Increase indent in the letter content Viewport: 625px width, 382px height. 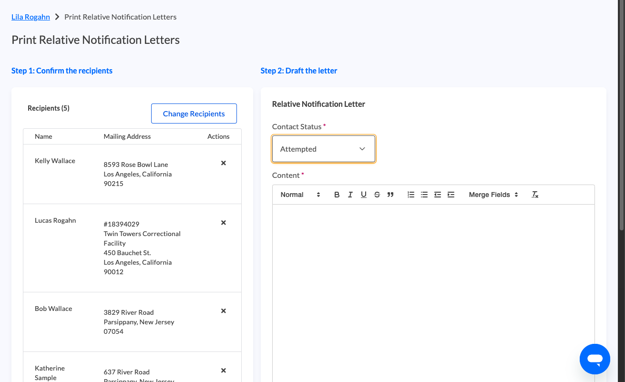[451, 195]
